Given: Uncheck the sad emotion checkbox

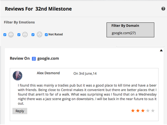Looking at the screenshot, I should (33, 35).
